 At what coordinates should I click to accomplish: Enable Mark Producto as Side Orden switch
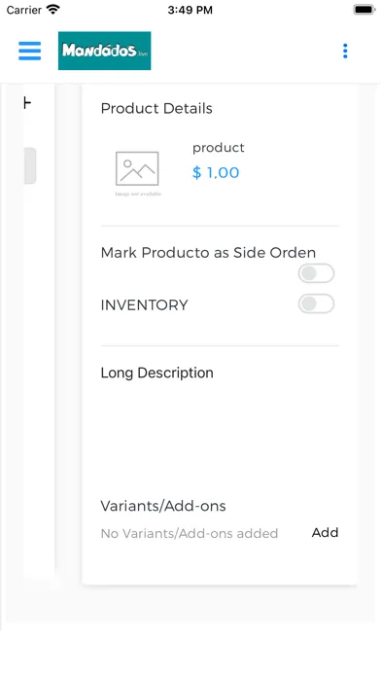(316, 273)
